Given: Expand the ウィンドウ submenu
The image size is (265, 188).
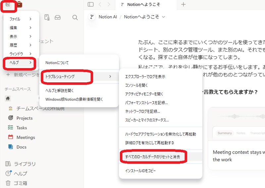Looking at the screenshot, I should click(21, 54).
